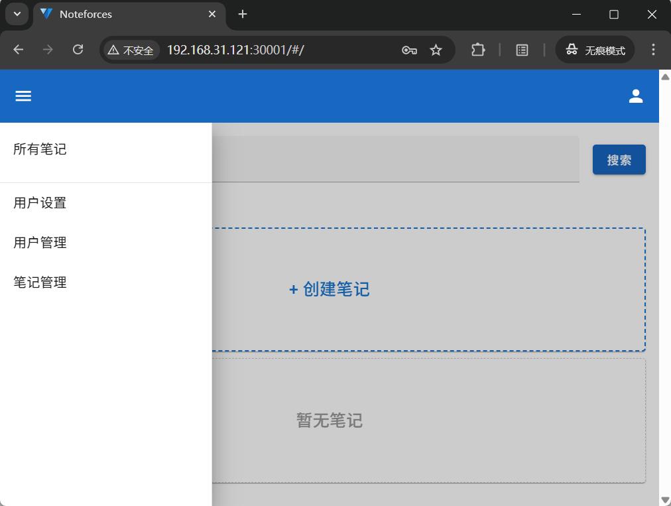Screen dimensions: 671x506
Task: Open the user account profile icon
Action: [x=636, y=96]
